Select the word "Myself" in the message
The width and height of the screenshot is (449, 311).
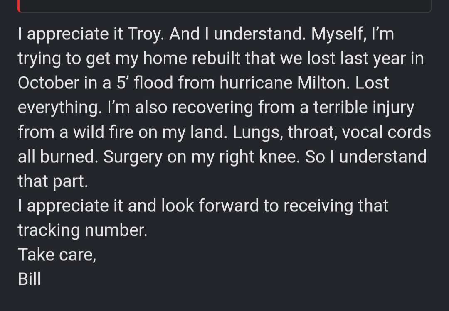(x=338, y=34)
